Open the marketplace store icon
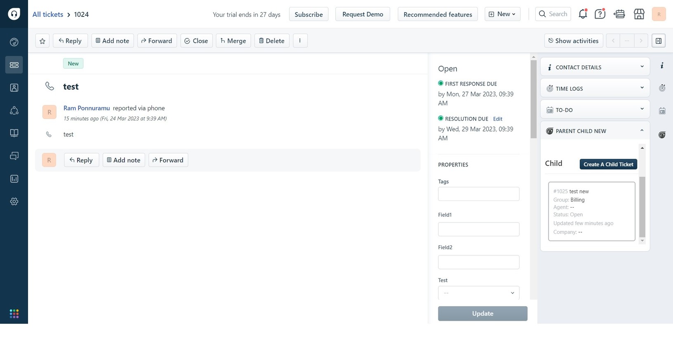The width and height of the screenshot is (673, 350). click(639, 14)
